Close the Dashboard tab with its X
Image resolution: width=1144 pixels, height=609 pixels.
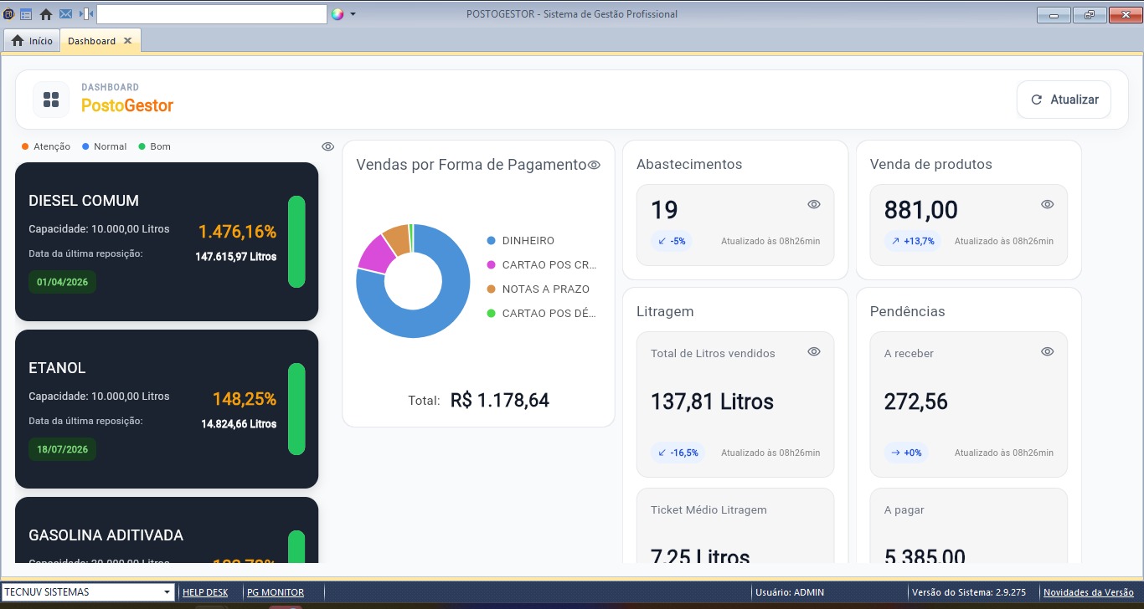127,41
